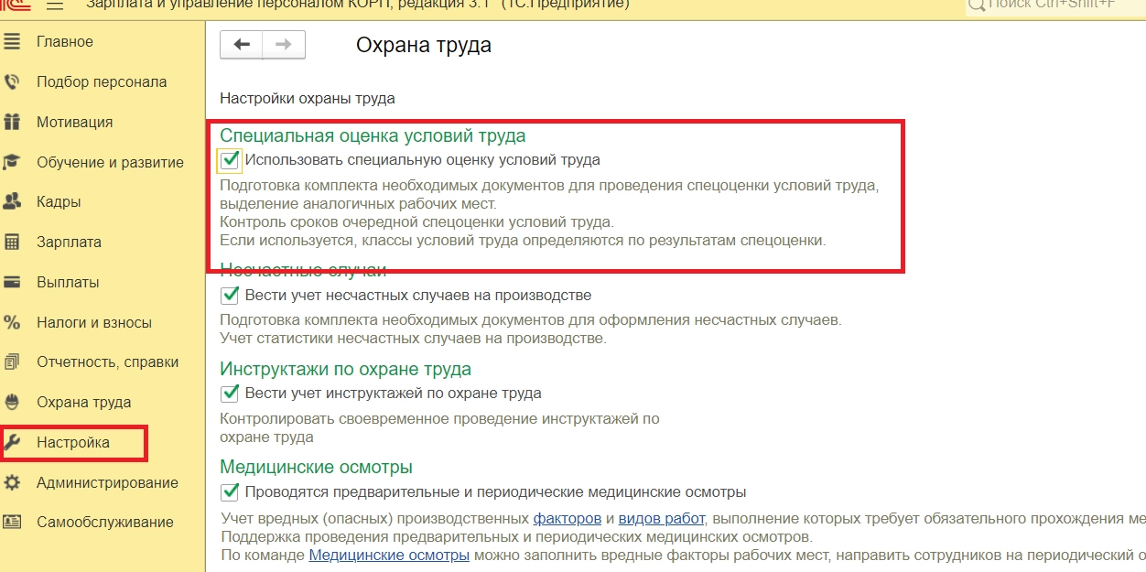Click the Подбор персонала phone icon

[x=12, y=81]
